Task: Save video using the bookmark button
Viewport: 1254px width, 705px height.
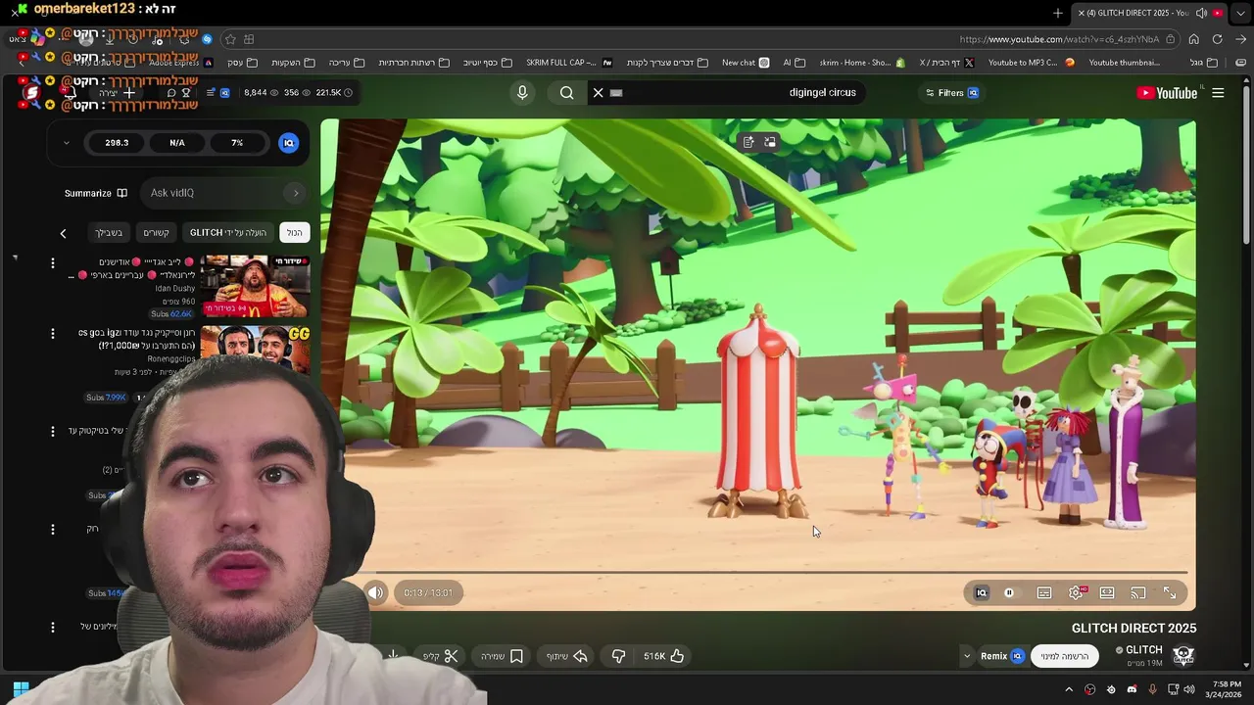Action: [x=502, y=656]
